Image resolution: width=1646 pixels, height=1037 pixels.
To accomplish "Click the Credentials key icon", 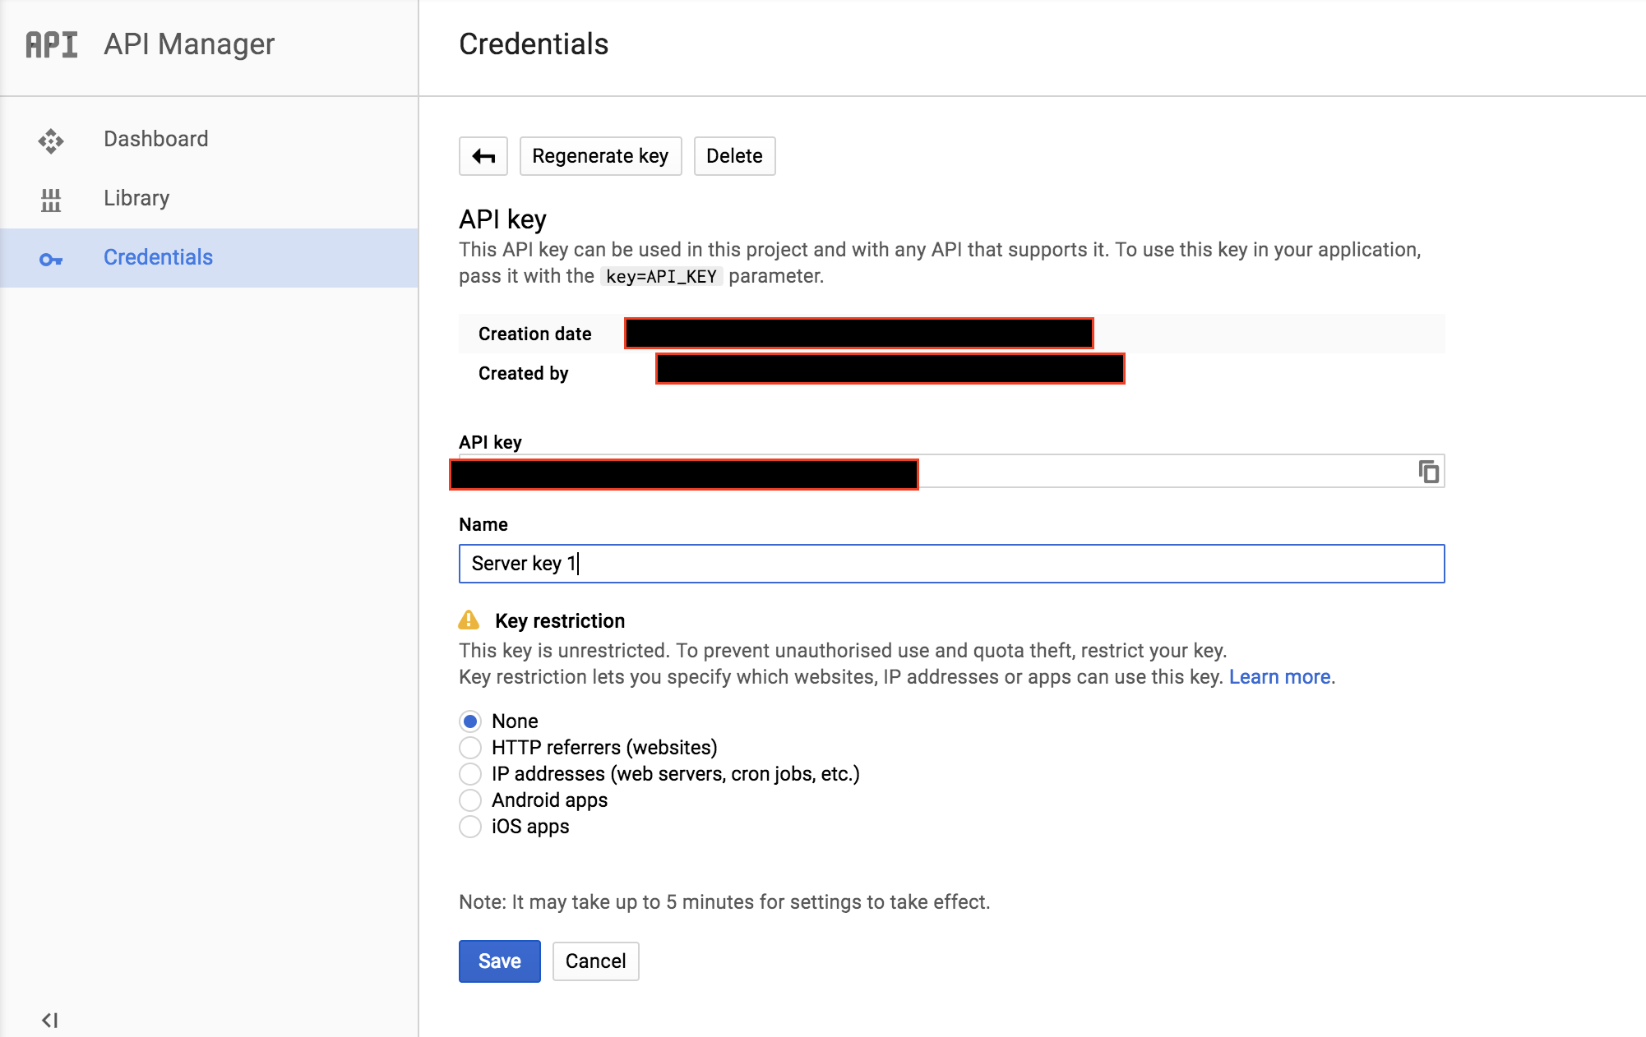I will click(x=51, y=260).
